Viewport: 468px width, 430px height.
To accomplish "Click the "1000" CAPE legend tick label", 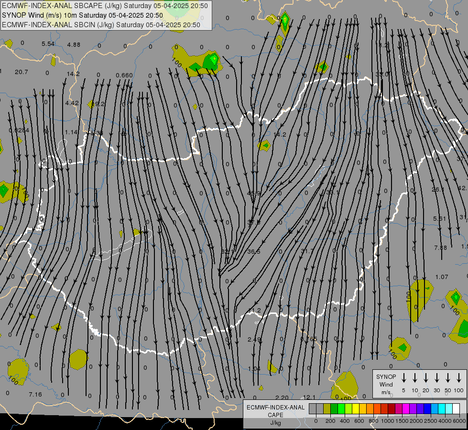I will click(388, 421).
